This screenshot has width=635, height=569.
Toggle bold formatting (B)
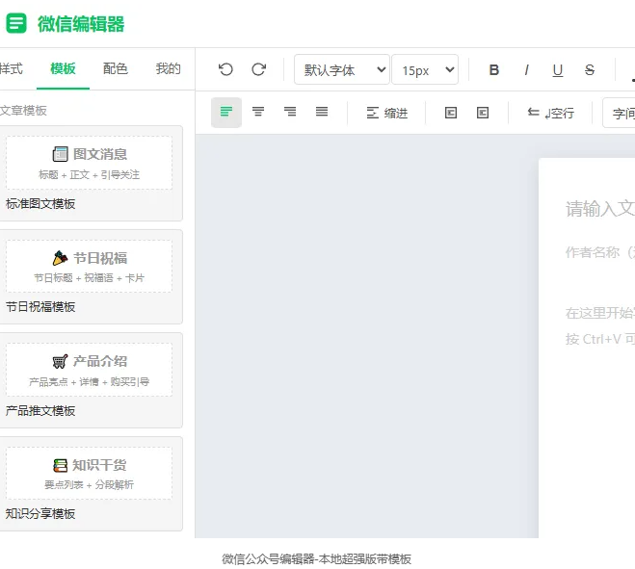(x=493, y=70)
